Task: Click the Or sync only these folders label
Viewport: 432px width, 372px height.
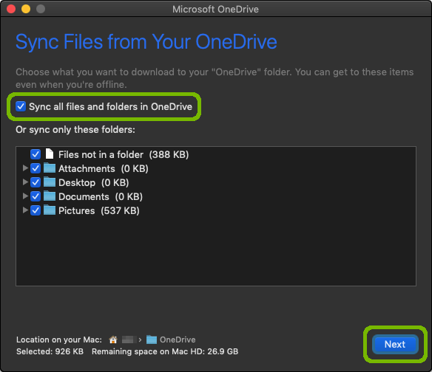Action: [x=75, y=129]
